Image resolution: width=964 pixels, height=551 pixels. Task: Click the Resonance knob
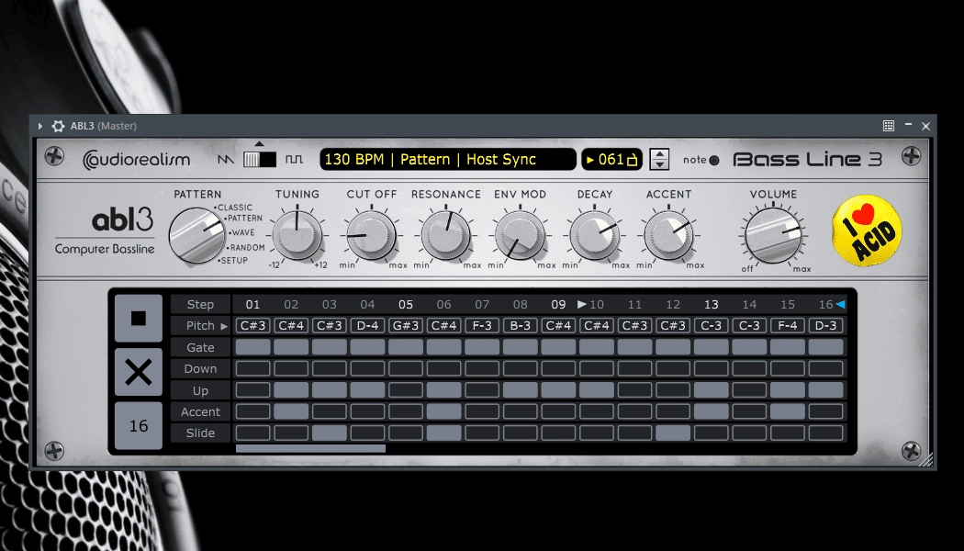point(445,235)
